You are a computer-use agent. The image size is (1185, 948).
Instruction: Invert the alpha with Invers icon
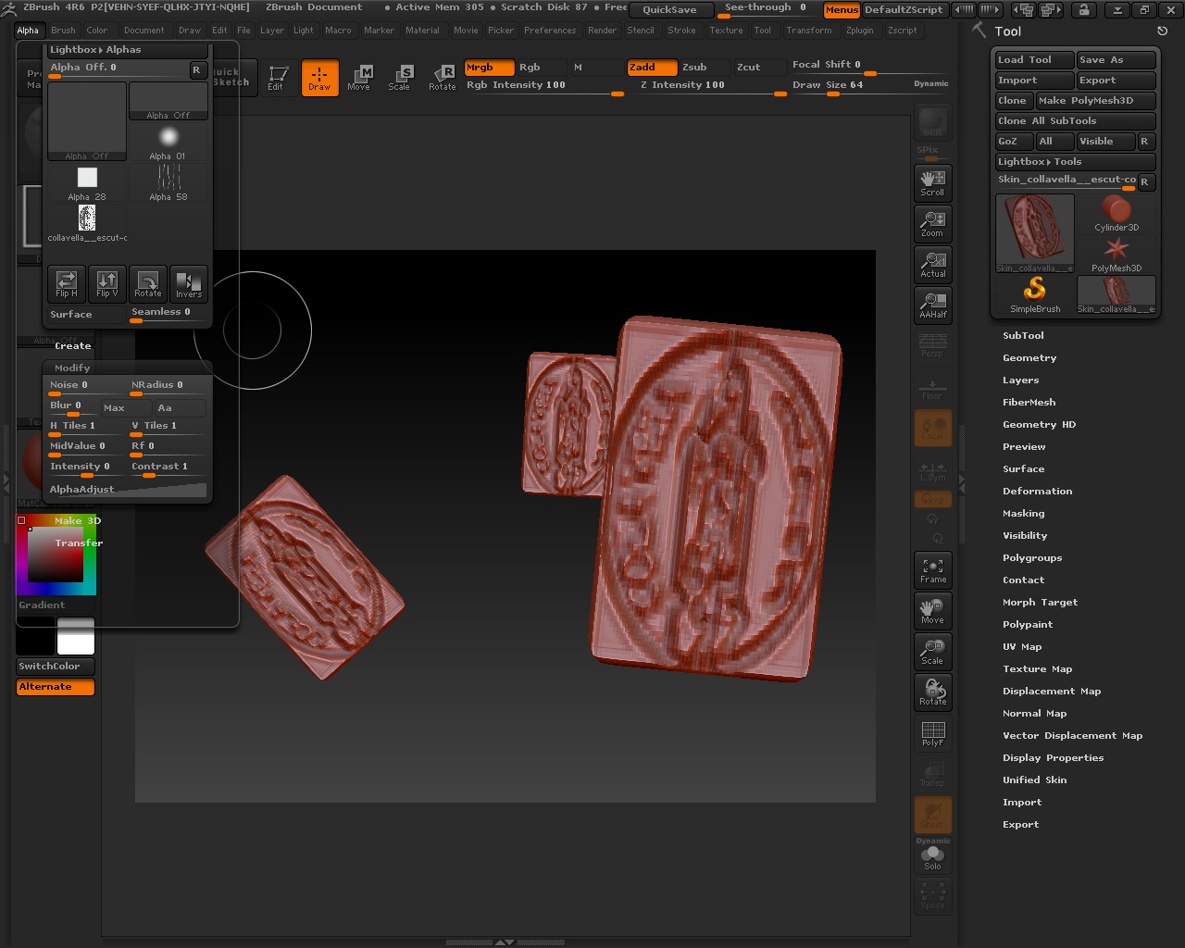[189, 284]
